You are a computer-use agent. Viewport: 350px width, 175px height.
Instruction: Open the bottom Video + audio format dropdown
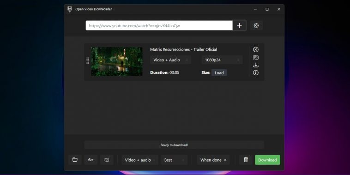[x=140, y=160]
